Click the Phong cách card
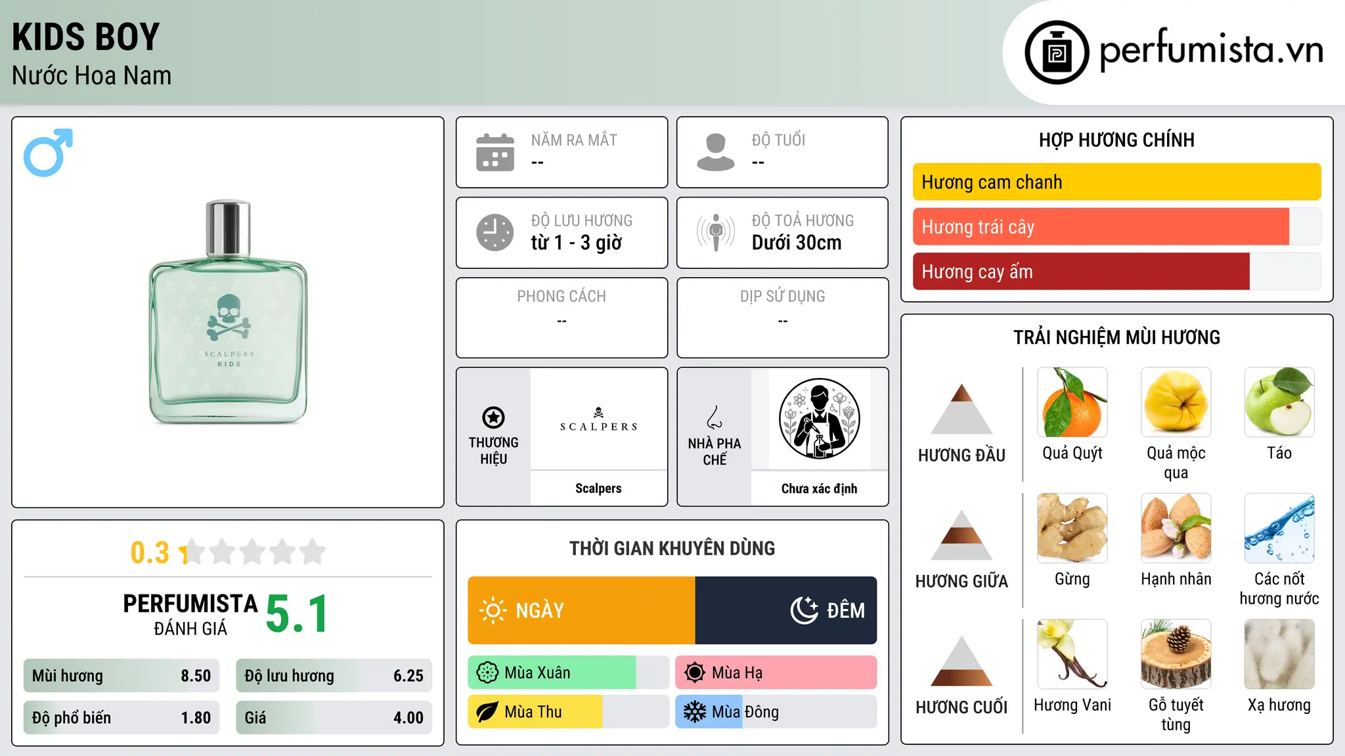The width and height of the screenshot is (1345, 756). click(x=562, y=318)
